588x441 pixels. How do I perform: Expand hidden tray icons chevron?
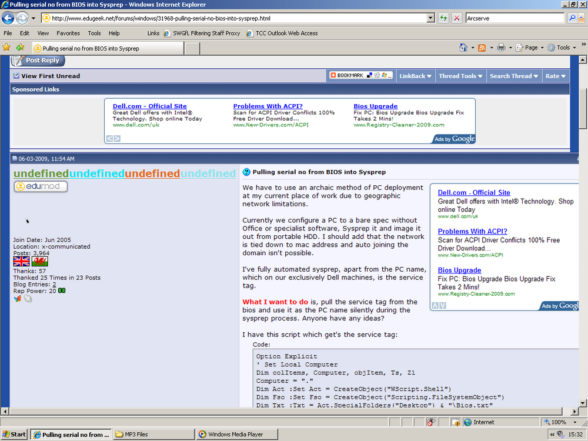pyautogui.click(x=552, y=435)
